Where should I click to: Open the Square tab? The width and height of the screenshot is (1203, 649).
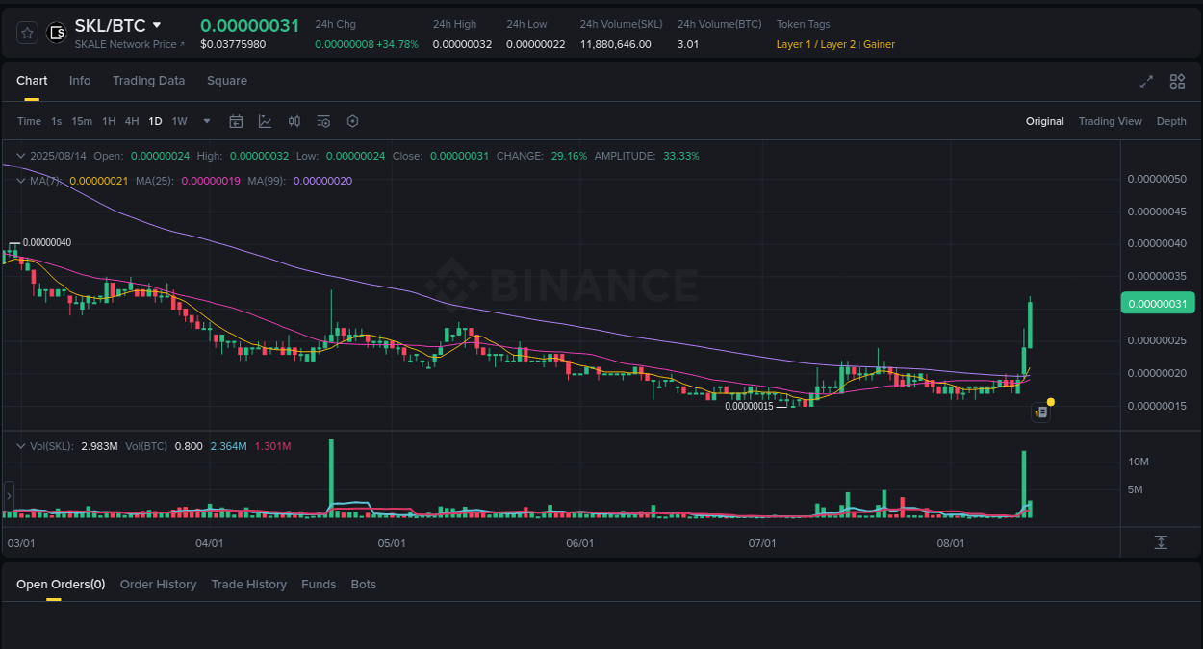tap(227, 81)
